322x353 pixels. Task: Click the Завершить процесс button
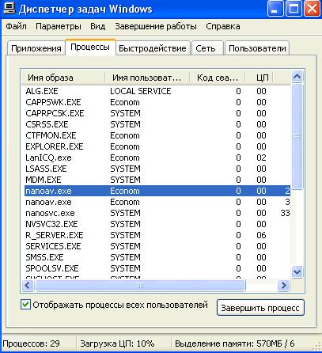click(x=260, y=308)
